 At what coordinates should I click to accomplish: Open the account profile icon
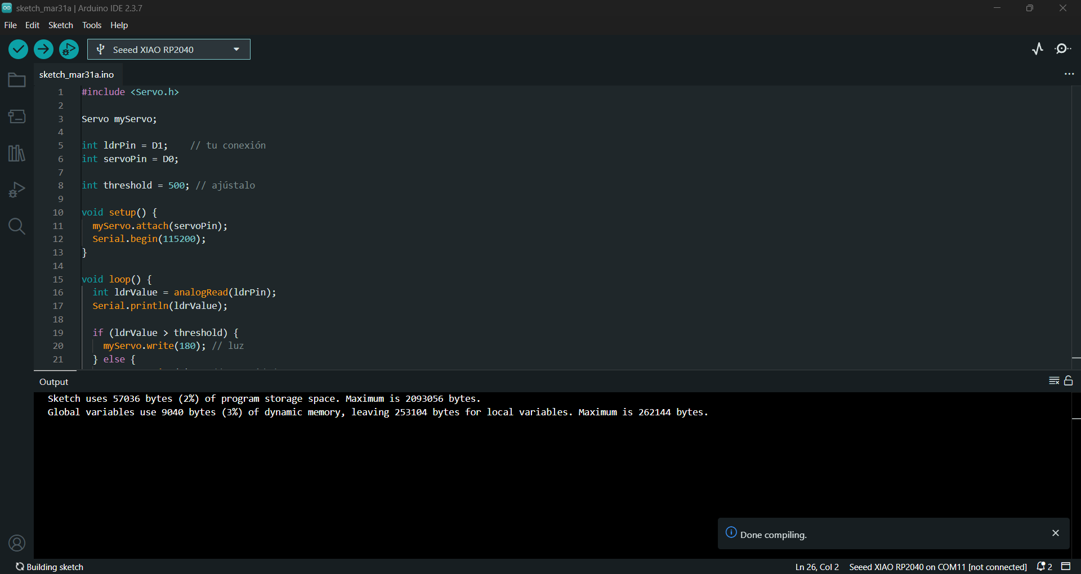coord(17,543)
